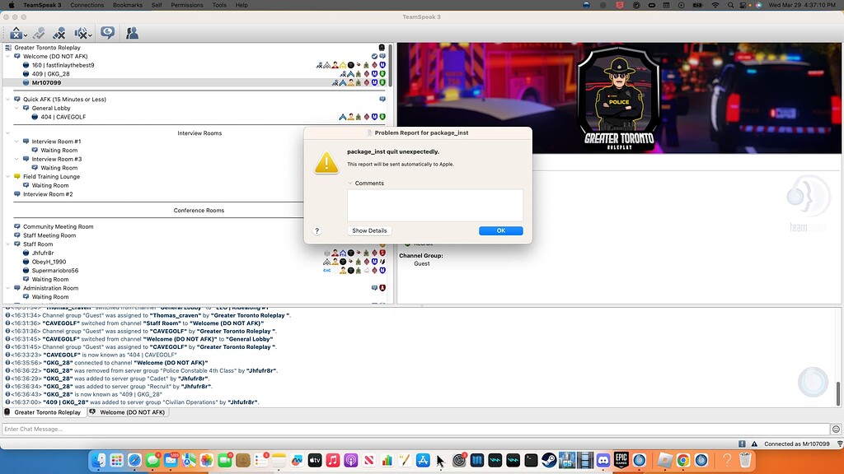Viewport: 844px width, 474px height.
Task: Open Discord from the Dock
Action: (603, 460)
